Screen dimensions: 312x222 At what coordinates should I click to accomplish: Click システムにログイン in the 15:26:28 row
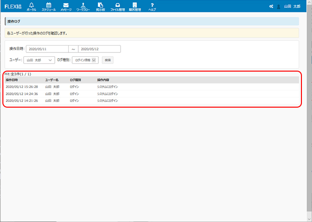coord(108,86)
